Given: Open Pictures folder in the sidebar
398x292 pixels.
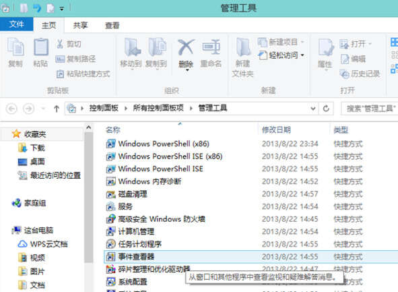Looking at the screenshot, I should point(38,271).
